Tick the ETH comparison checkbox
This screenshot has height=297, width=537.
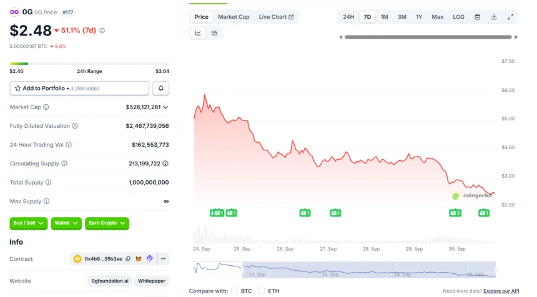point(262,291)
